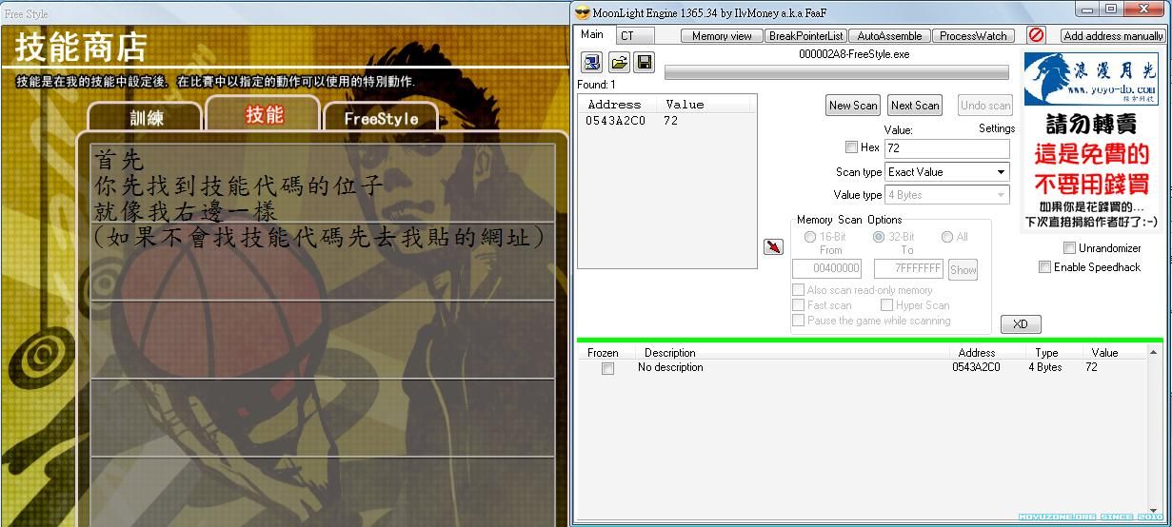Click Add address manually button
Viewport: 1172px width, 527px height.
pyautogui.click(x=1113, y=36)
